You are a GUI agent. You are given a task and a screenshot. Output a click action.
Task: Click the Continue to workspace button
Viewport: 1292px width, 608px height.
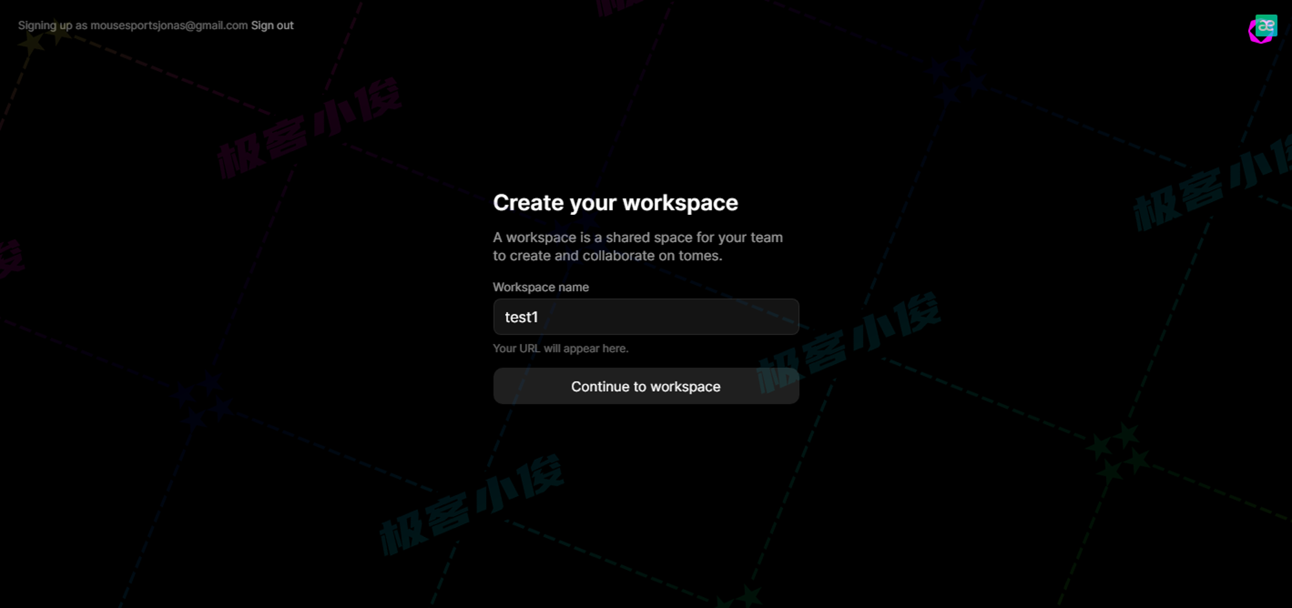click(x=646, y=386)
